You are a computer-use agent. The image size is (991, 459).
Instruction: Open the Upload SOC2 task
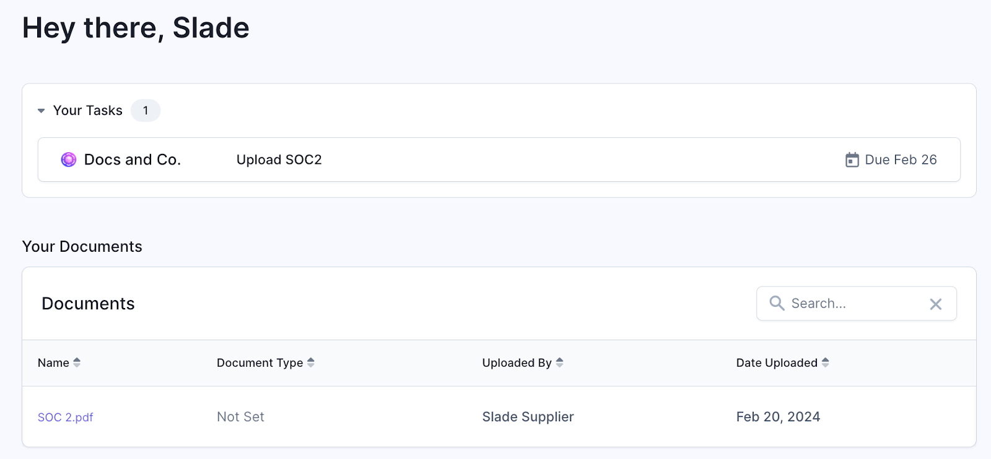pos(279,160)
